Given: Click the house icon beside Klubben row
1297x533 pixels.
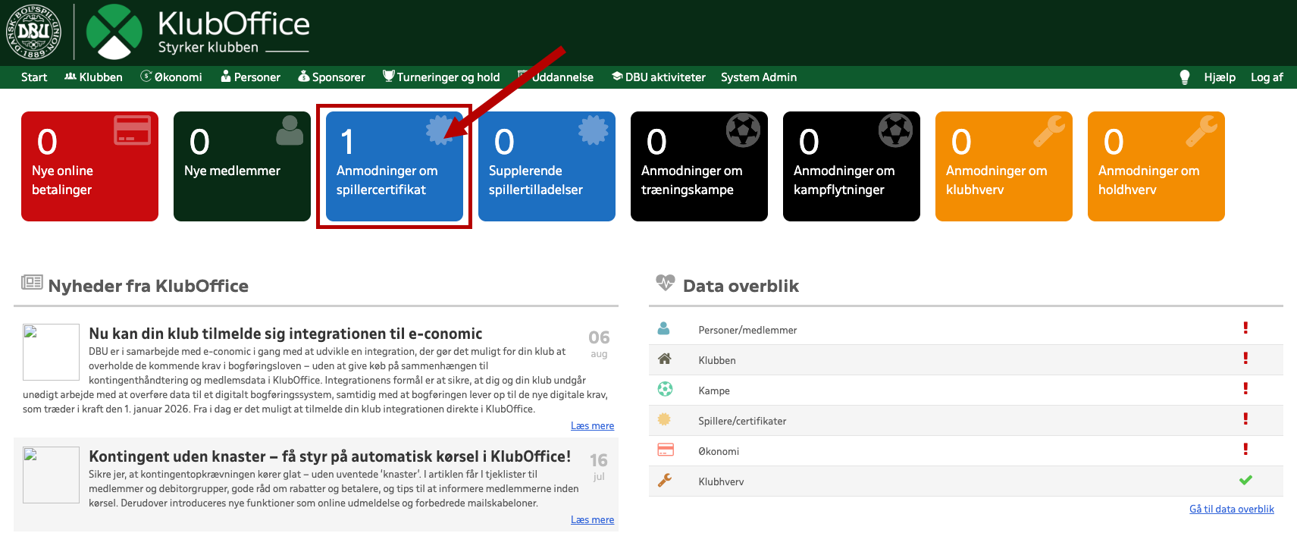Looking at the screenshot, I should [665, 359].
